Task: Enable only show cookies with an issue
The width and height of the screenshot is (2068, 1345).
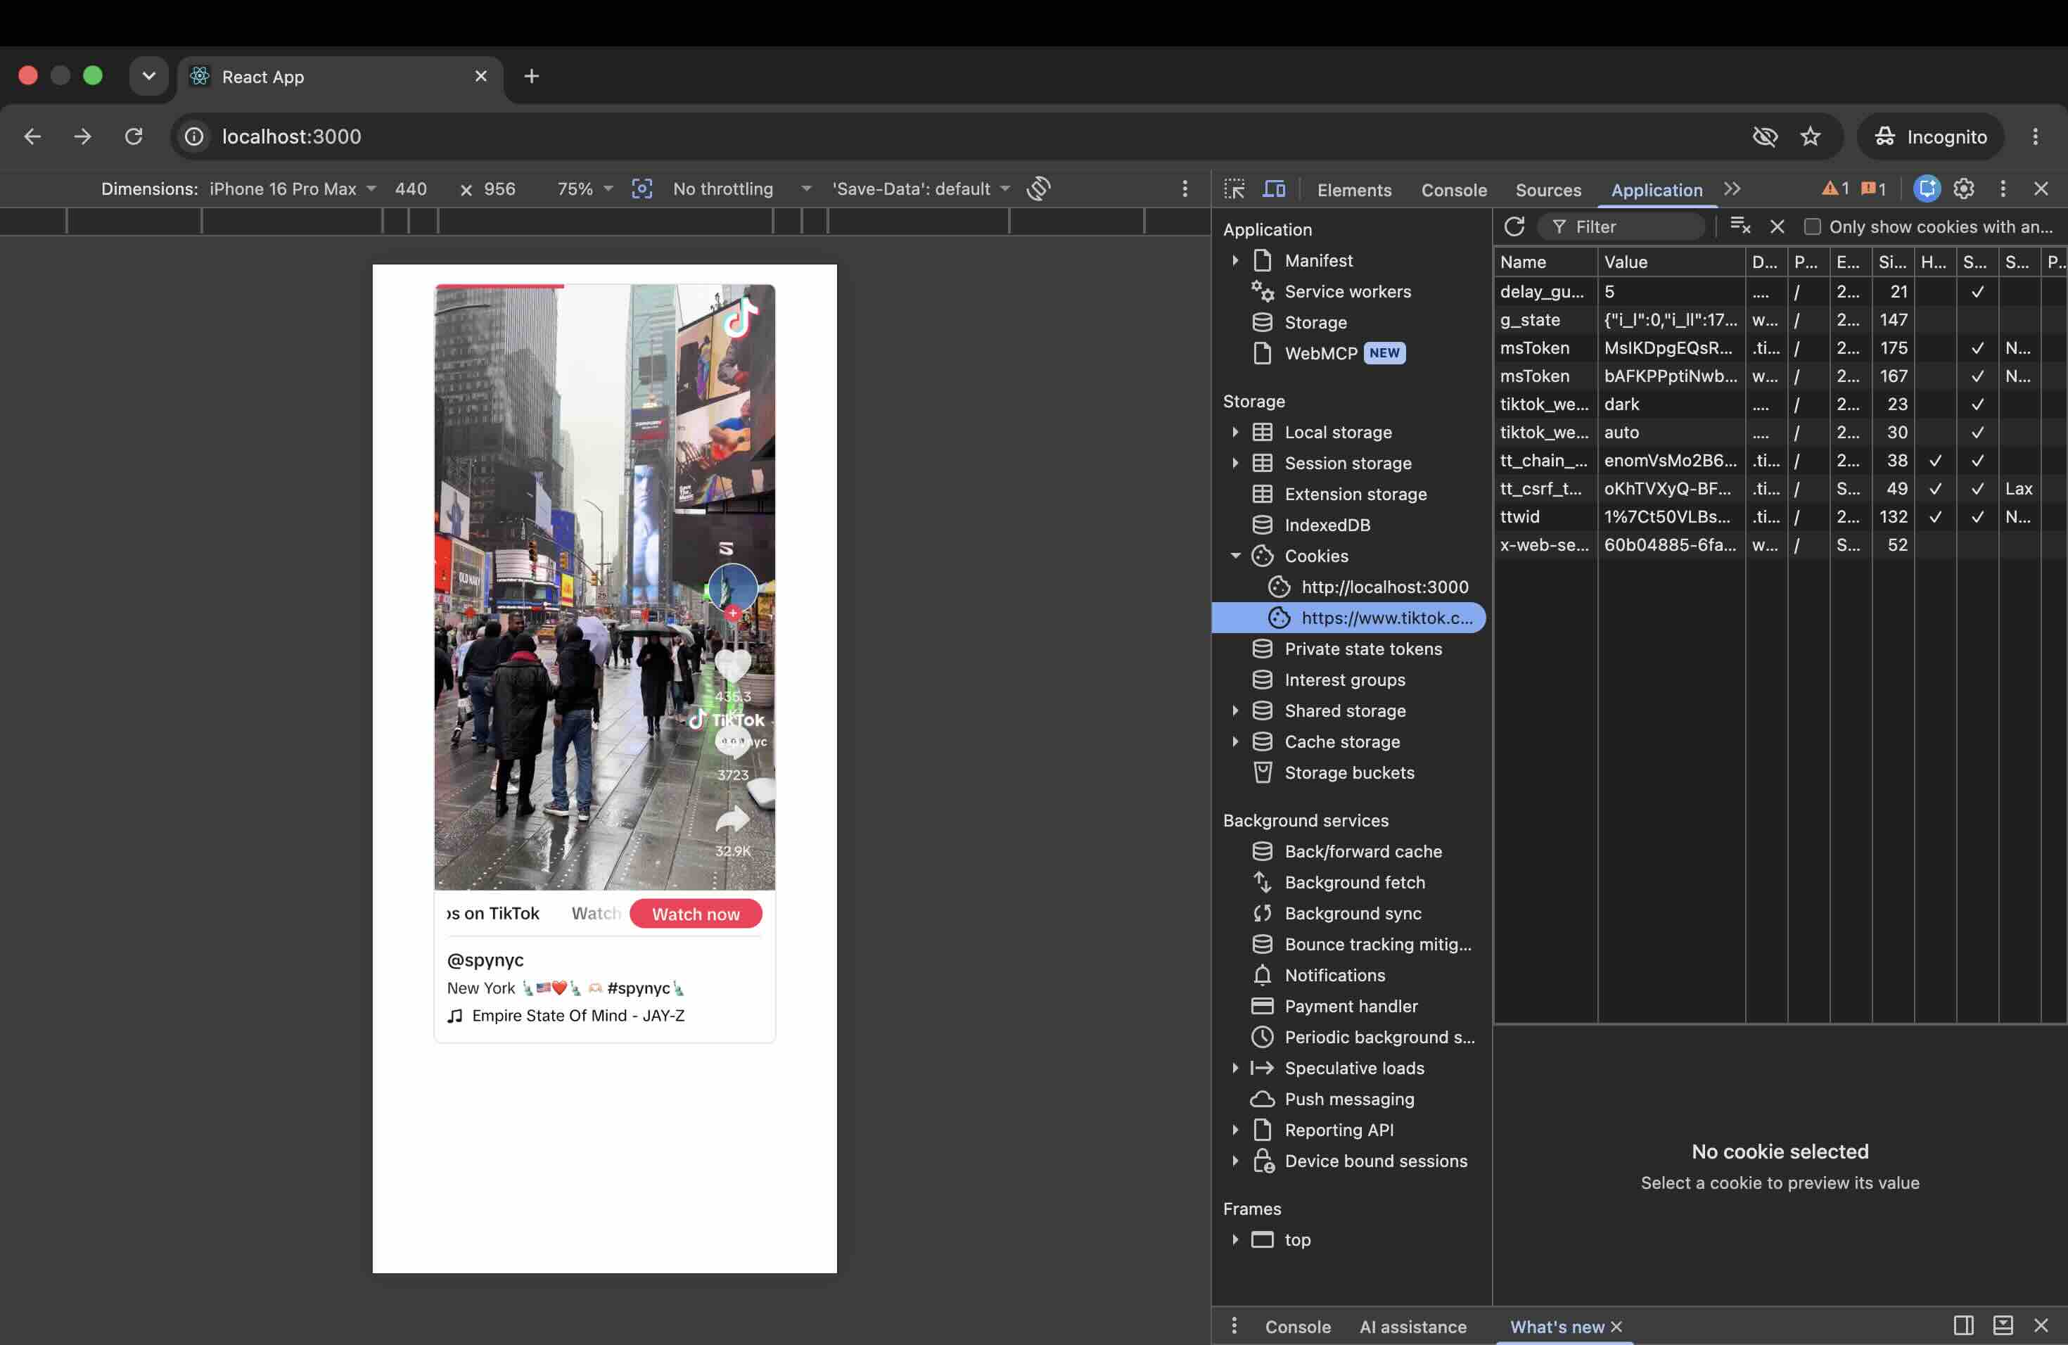Action: pyautogui.click(x=1812, y=227)
